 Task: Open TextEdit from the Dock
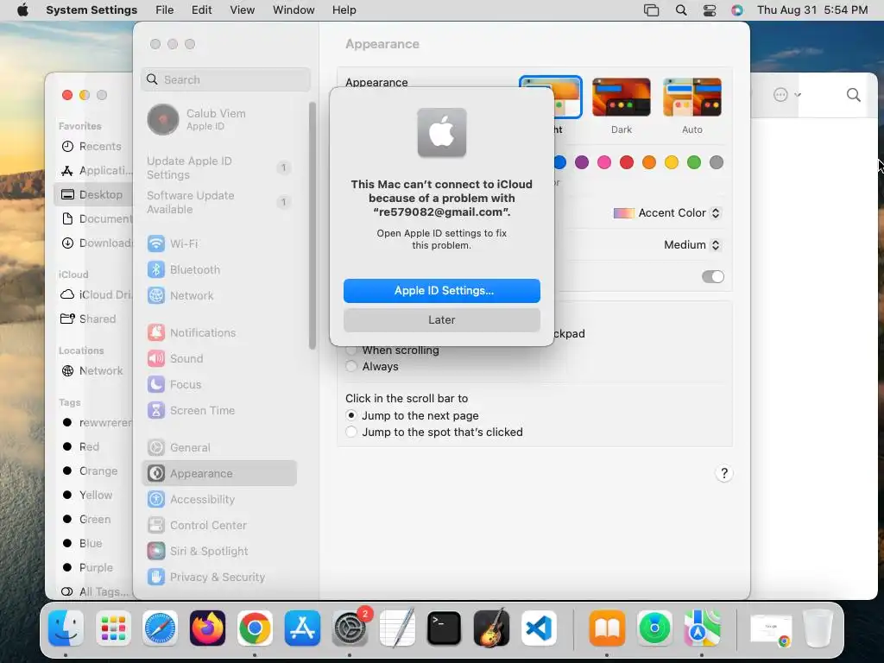(x=397, y=628)
